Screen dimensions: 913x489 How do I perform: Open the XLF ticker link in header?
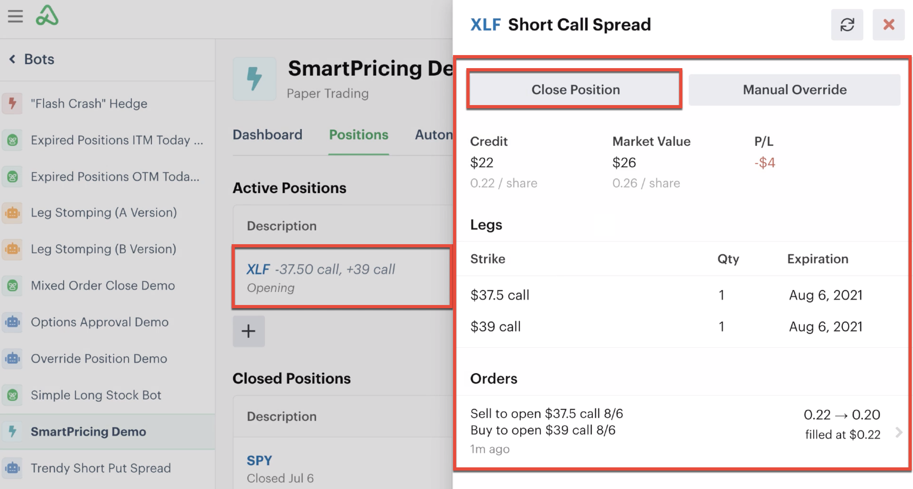pos(485,25)
